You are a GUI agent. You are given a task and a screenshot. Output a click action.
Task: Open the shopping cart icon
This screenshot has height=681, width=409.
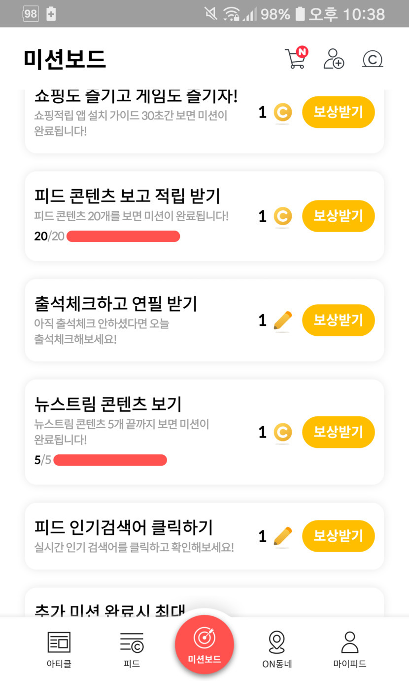point(296,59)
